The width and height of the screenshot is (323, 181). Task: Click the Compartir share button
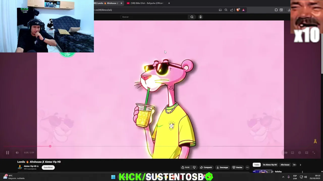pyautogui.click(x=206, y=167)
